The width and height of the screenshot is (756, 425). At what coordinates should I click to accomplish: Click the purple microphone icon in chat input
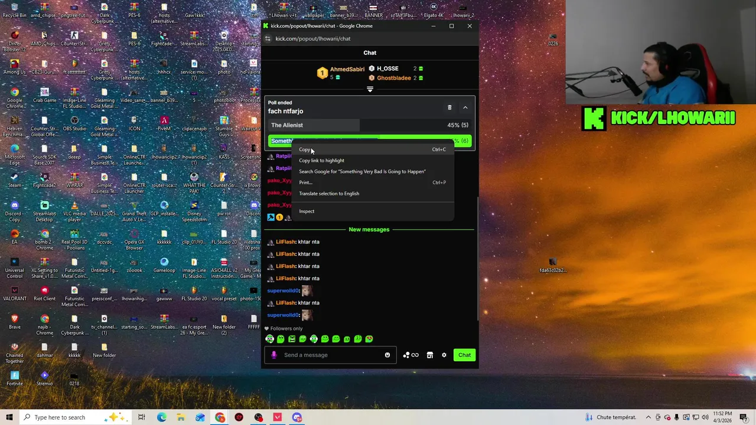point(273,355)
